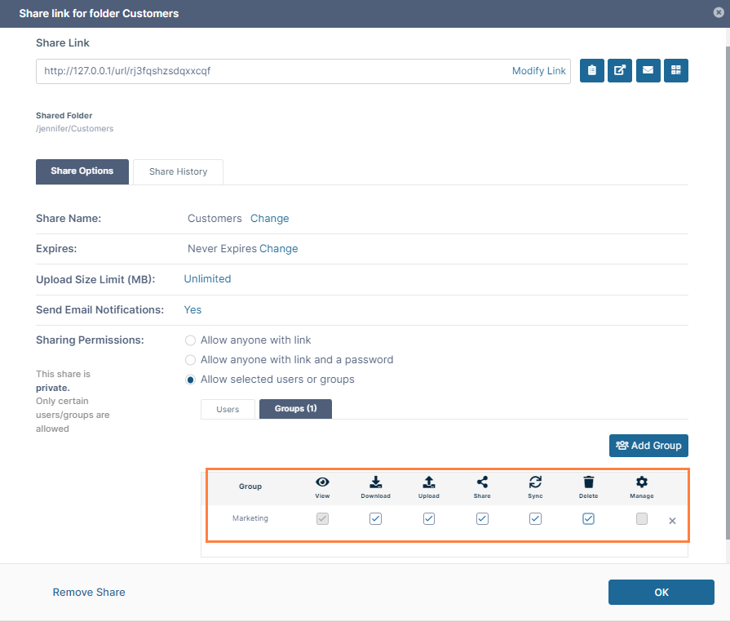Uncheck Delete permission for Marketing

tap(588, 518)
